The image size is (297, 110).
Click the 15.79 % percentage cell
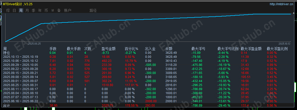(x=131, y=61)
